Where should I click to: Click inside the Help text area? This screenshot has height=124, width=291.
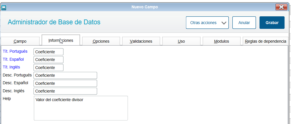click(81, 108)
